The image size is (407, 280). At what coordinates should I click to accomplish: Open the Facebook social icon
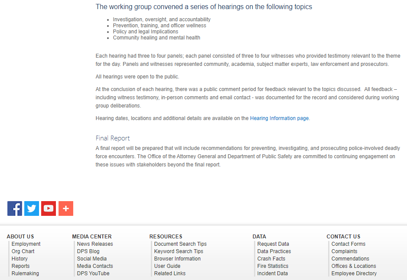pyautogui.click(x=15, y=208)
